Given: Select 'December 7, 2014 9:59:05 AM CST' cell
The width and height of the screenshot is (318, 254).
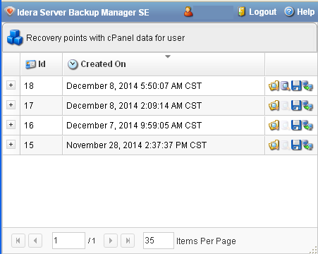Looking at the screenshot, I should (164, 126).
